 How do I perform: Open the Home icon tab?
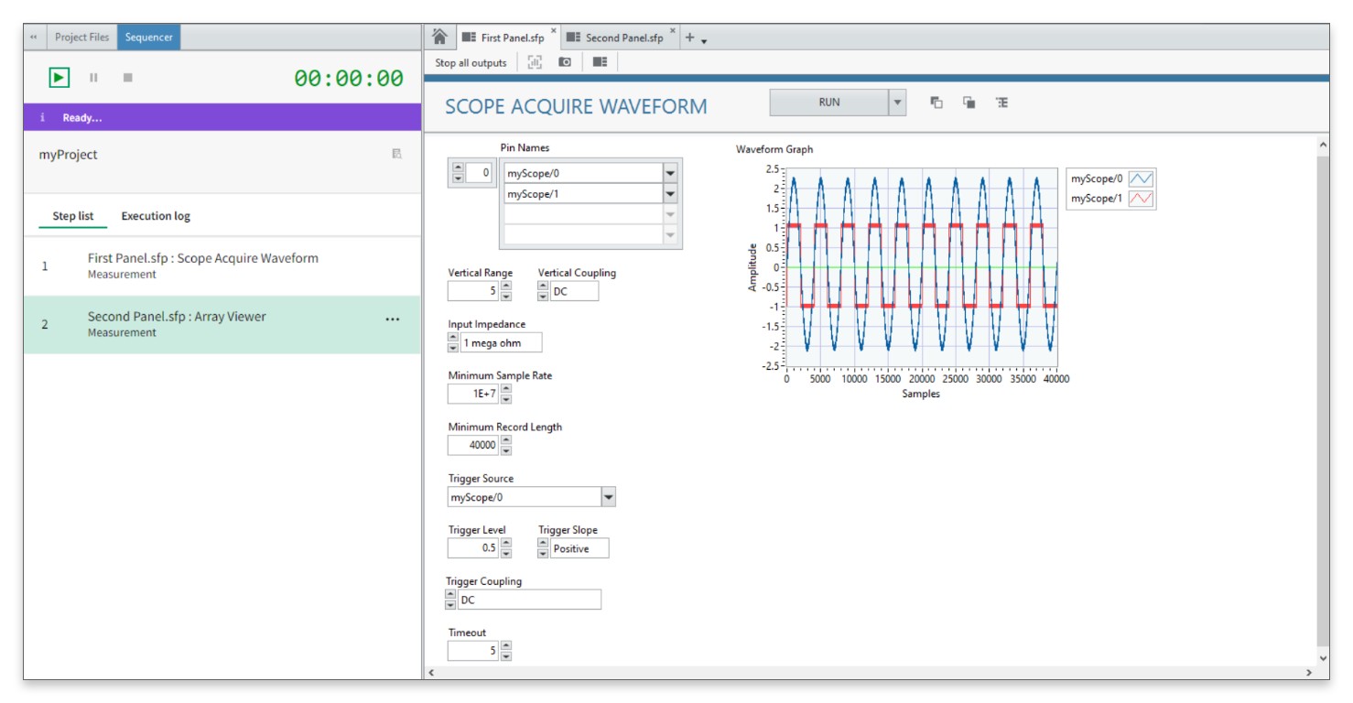tap(439, 37)
